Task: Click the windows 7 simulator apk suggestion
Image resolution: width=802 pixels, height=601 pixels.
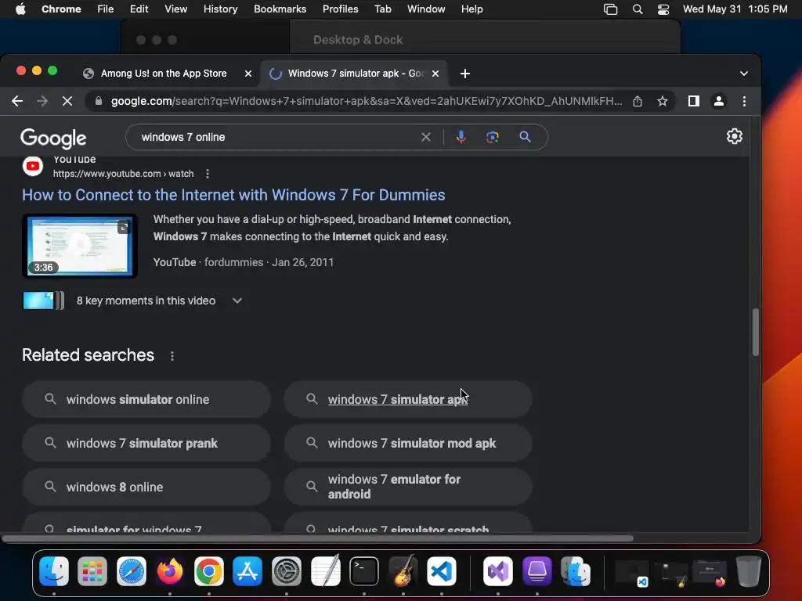Action: coord(407,399)
